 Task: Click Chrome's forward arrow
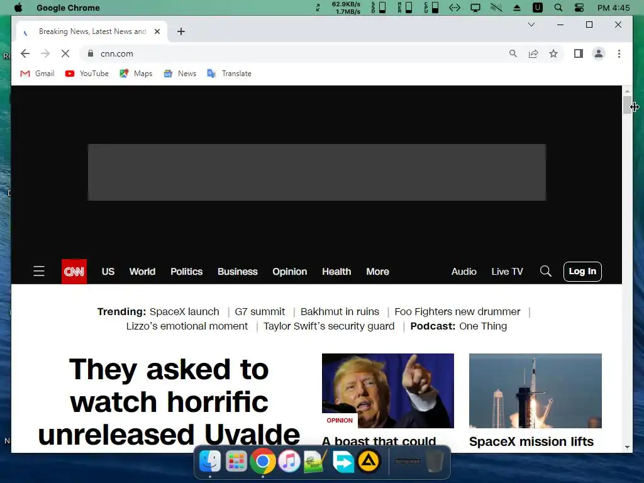(x=45, y=53)
